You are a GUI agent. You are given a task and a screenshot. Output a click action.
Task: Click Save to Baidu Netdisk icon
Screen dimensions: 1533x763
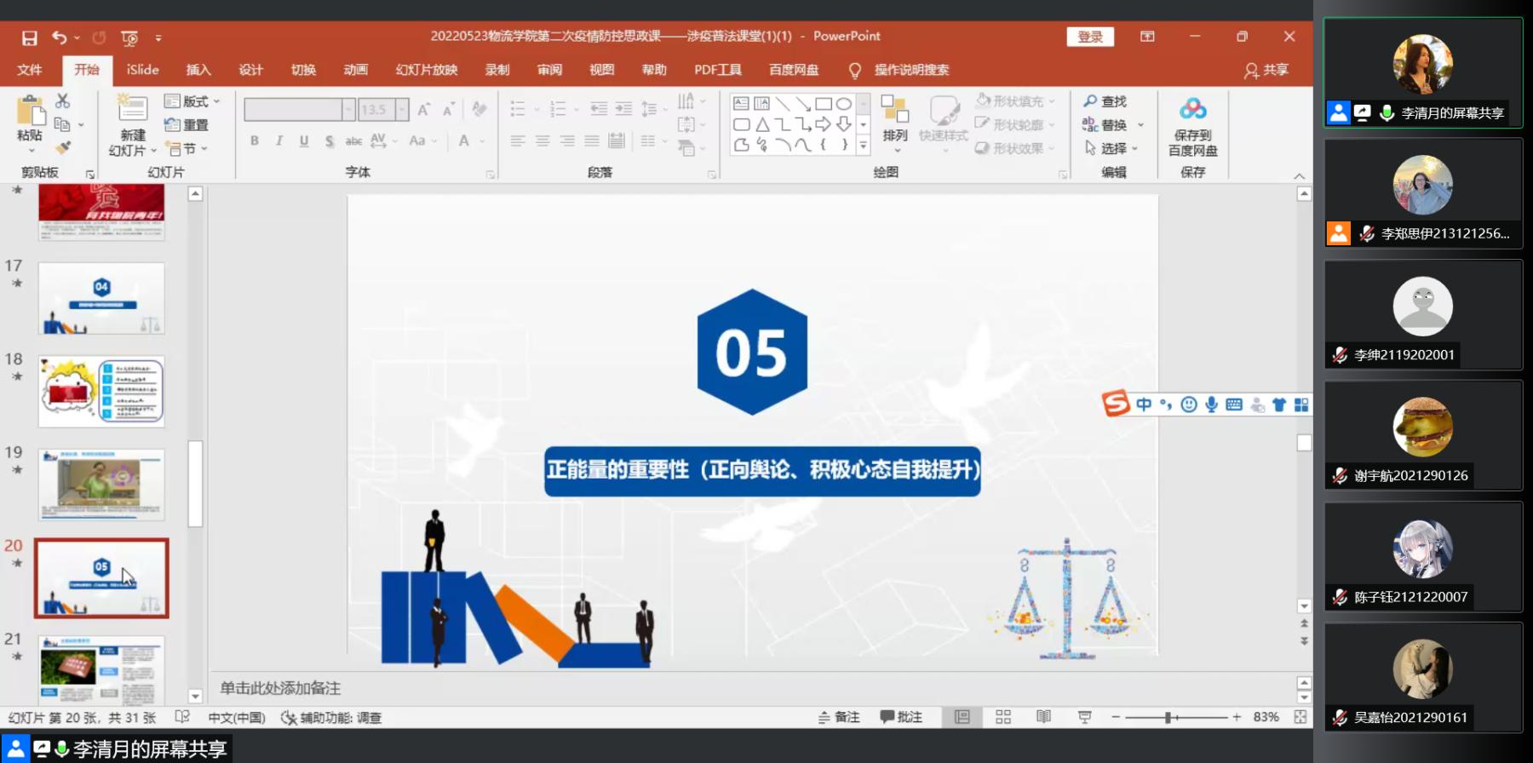1192,110
